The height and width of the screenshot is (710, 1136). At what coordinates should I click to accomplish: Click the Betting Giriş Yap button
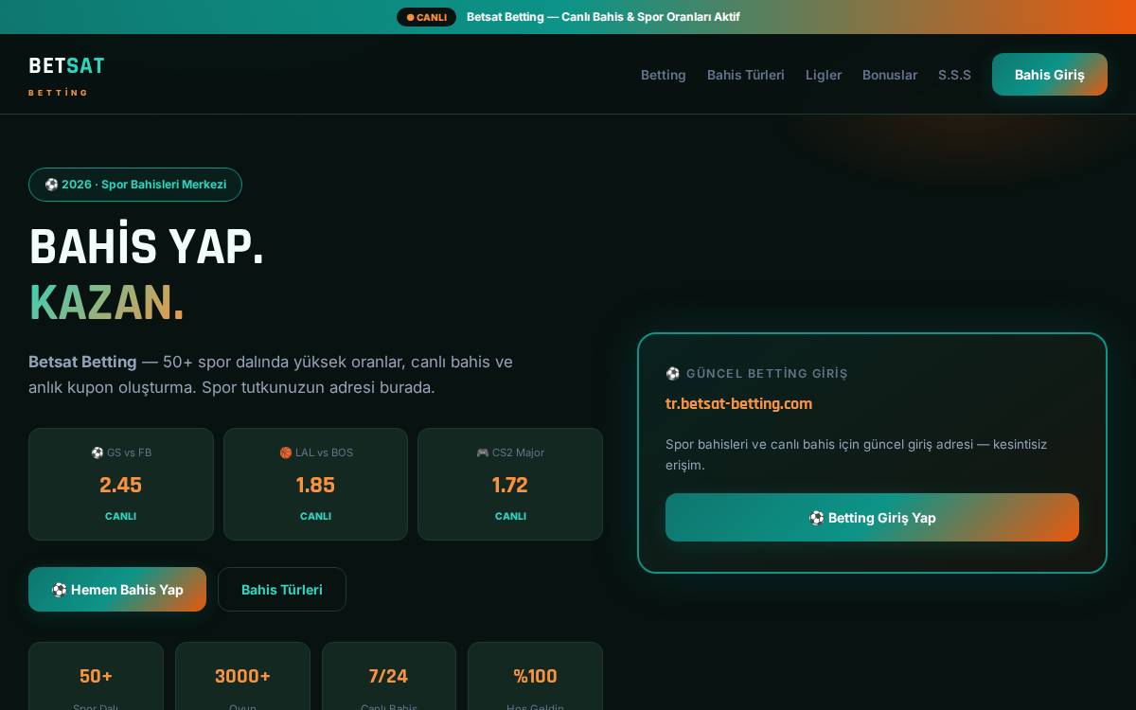click(872, 518)
